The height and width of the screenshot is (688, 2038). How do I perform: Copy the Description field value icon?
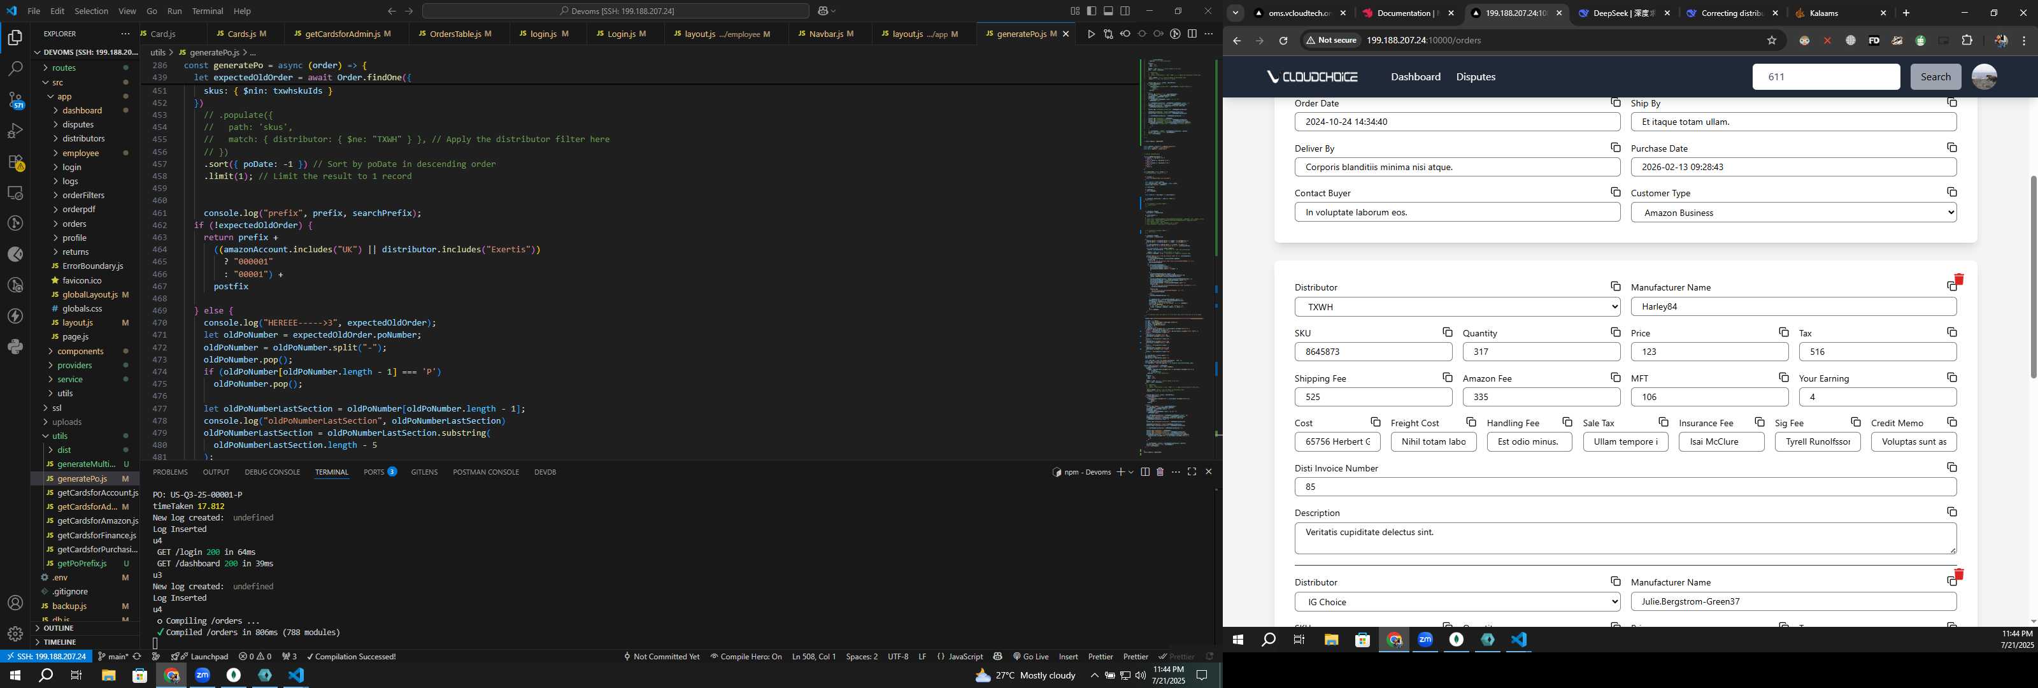(1952, 512)
